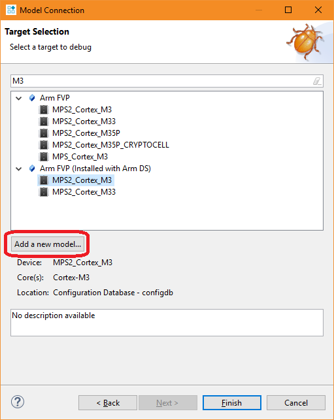The image size is (334, 420).
Task: Open the help question mark icon
Action: [x=18, y=402]
